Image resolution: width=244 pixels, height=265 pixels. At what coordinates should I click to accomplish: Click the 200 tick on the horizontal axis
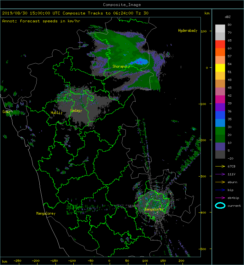point(181,261)
